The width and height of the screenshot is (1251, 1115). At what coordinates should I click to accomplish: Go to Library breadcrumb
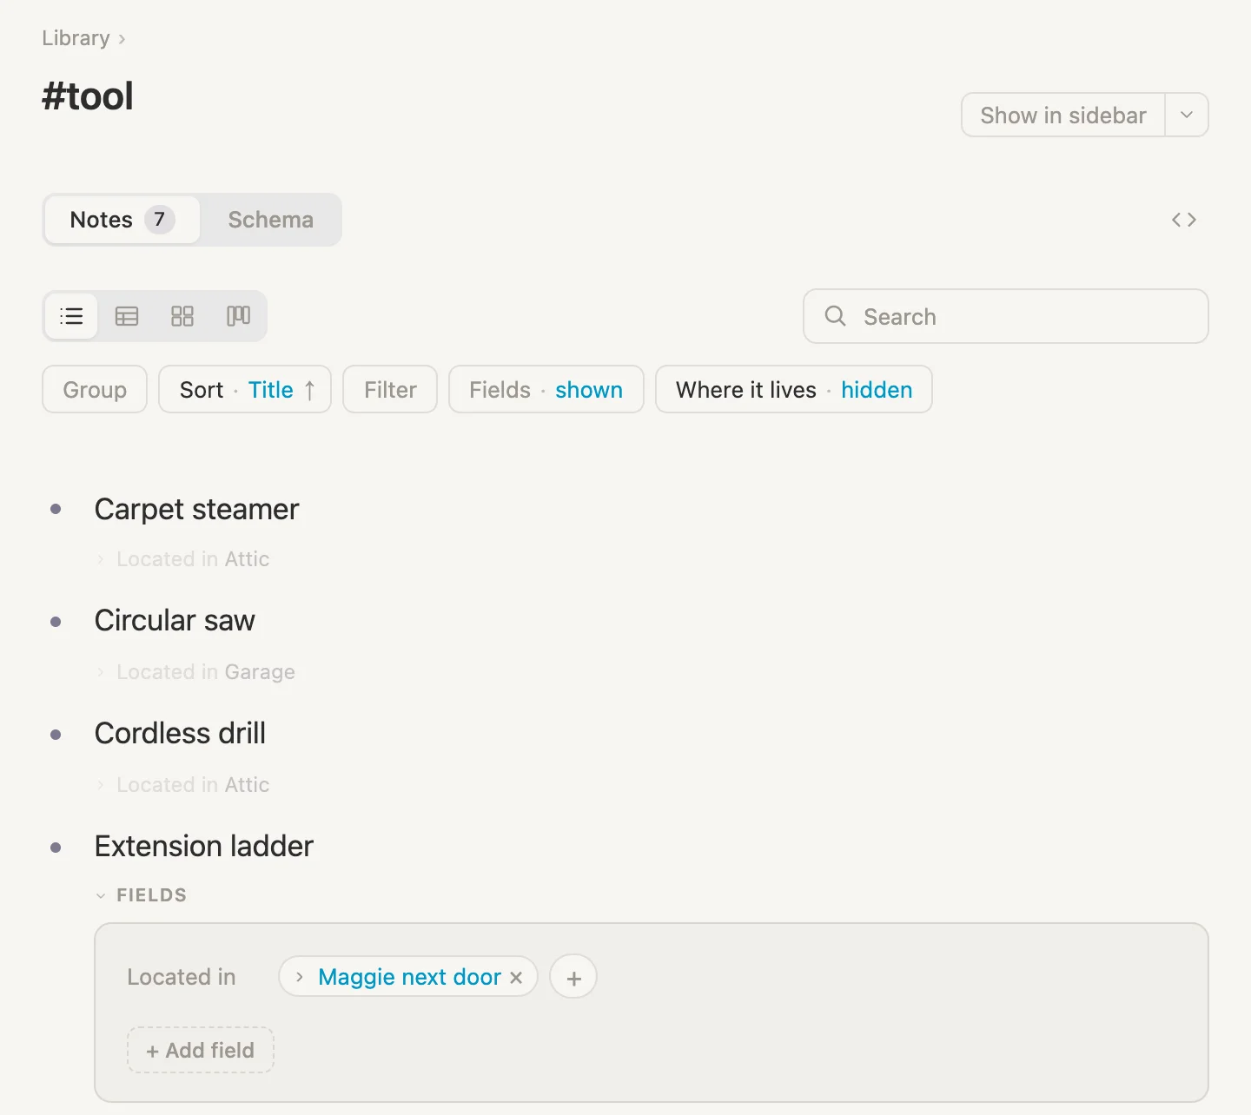tap(76, 38)
